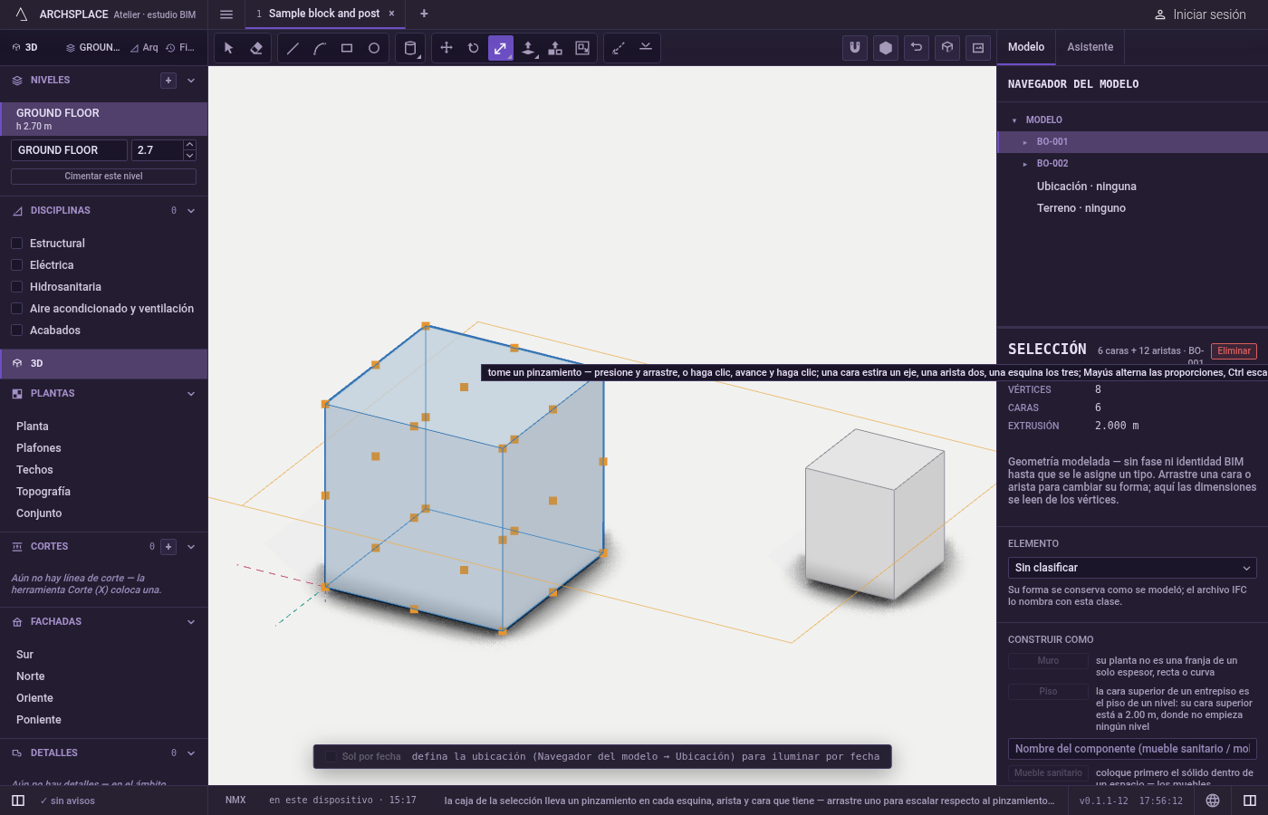Select the arrow pointer tool
The height and width of the screenshot is (815, 1268).
coord(229,48)
